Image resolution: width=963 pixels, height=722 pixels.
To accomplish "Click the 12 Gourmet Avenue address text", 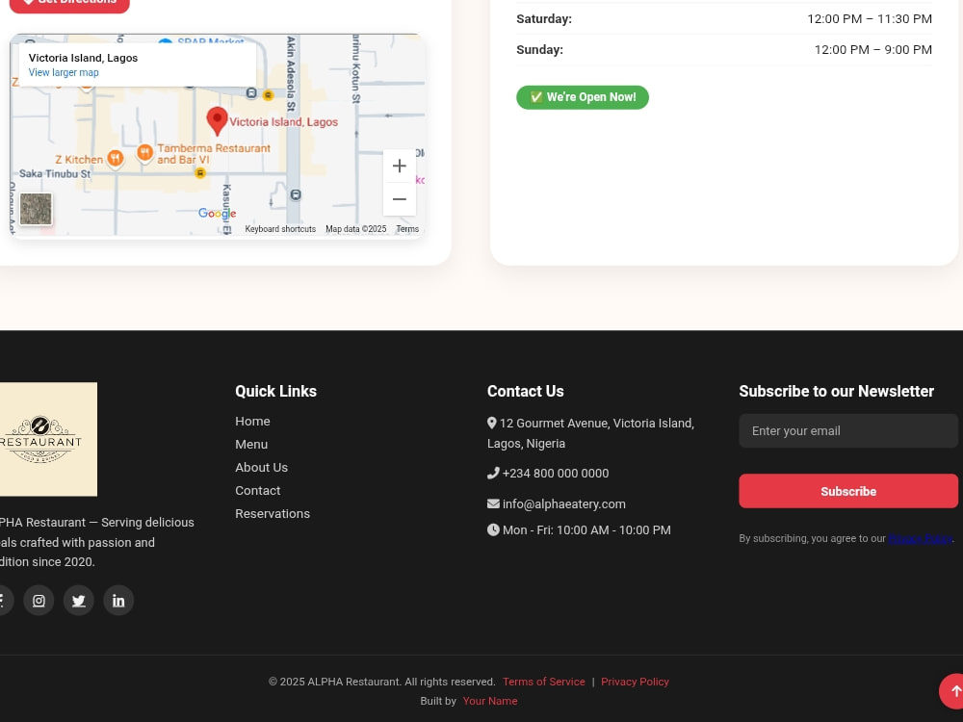I will pos(590,433).
